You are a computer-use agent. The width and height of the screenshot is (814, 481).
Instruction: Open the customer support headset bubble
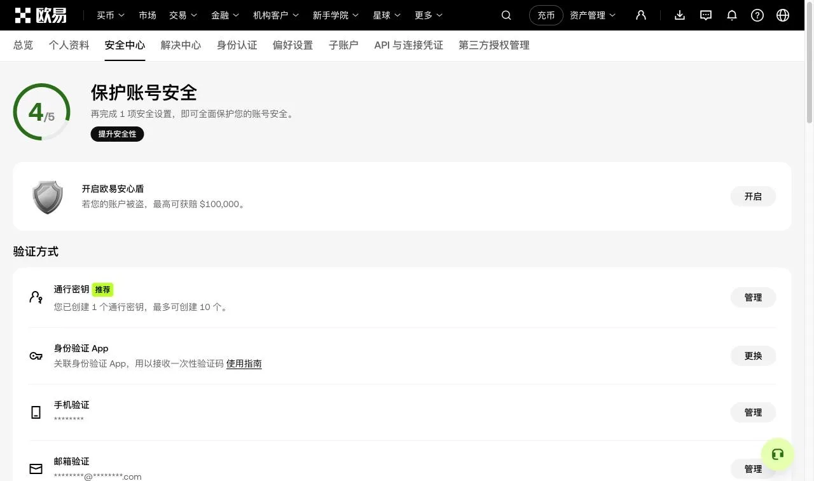[777, 454]
